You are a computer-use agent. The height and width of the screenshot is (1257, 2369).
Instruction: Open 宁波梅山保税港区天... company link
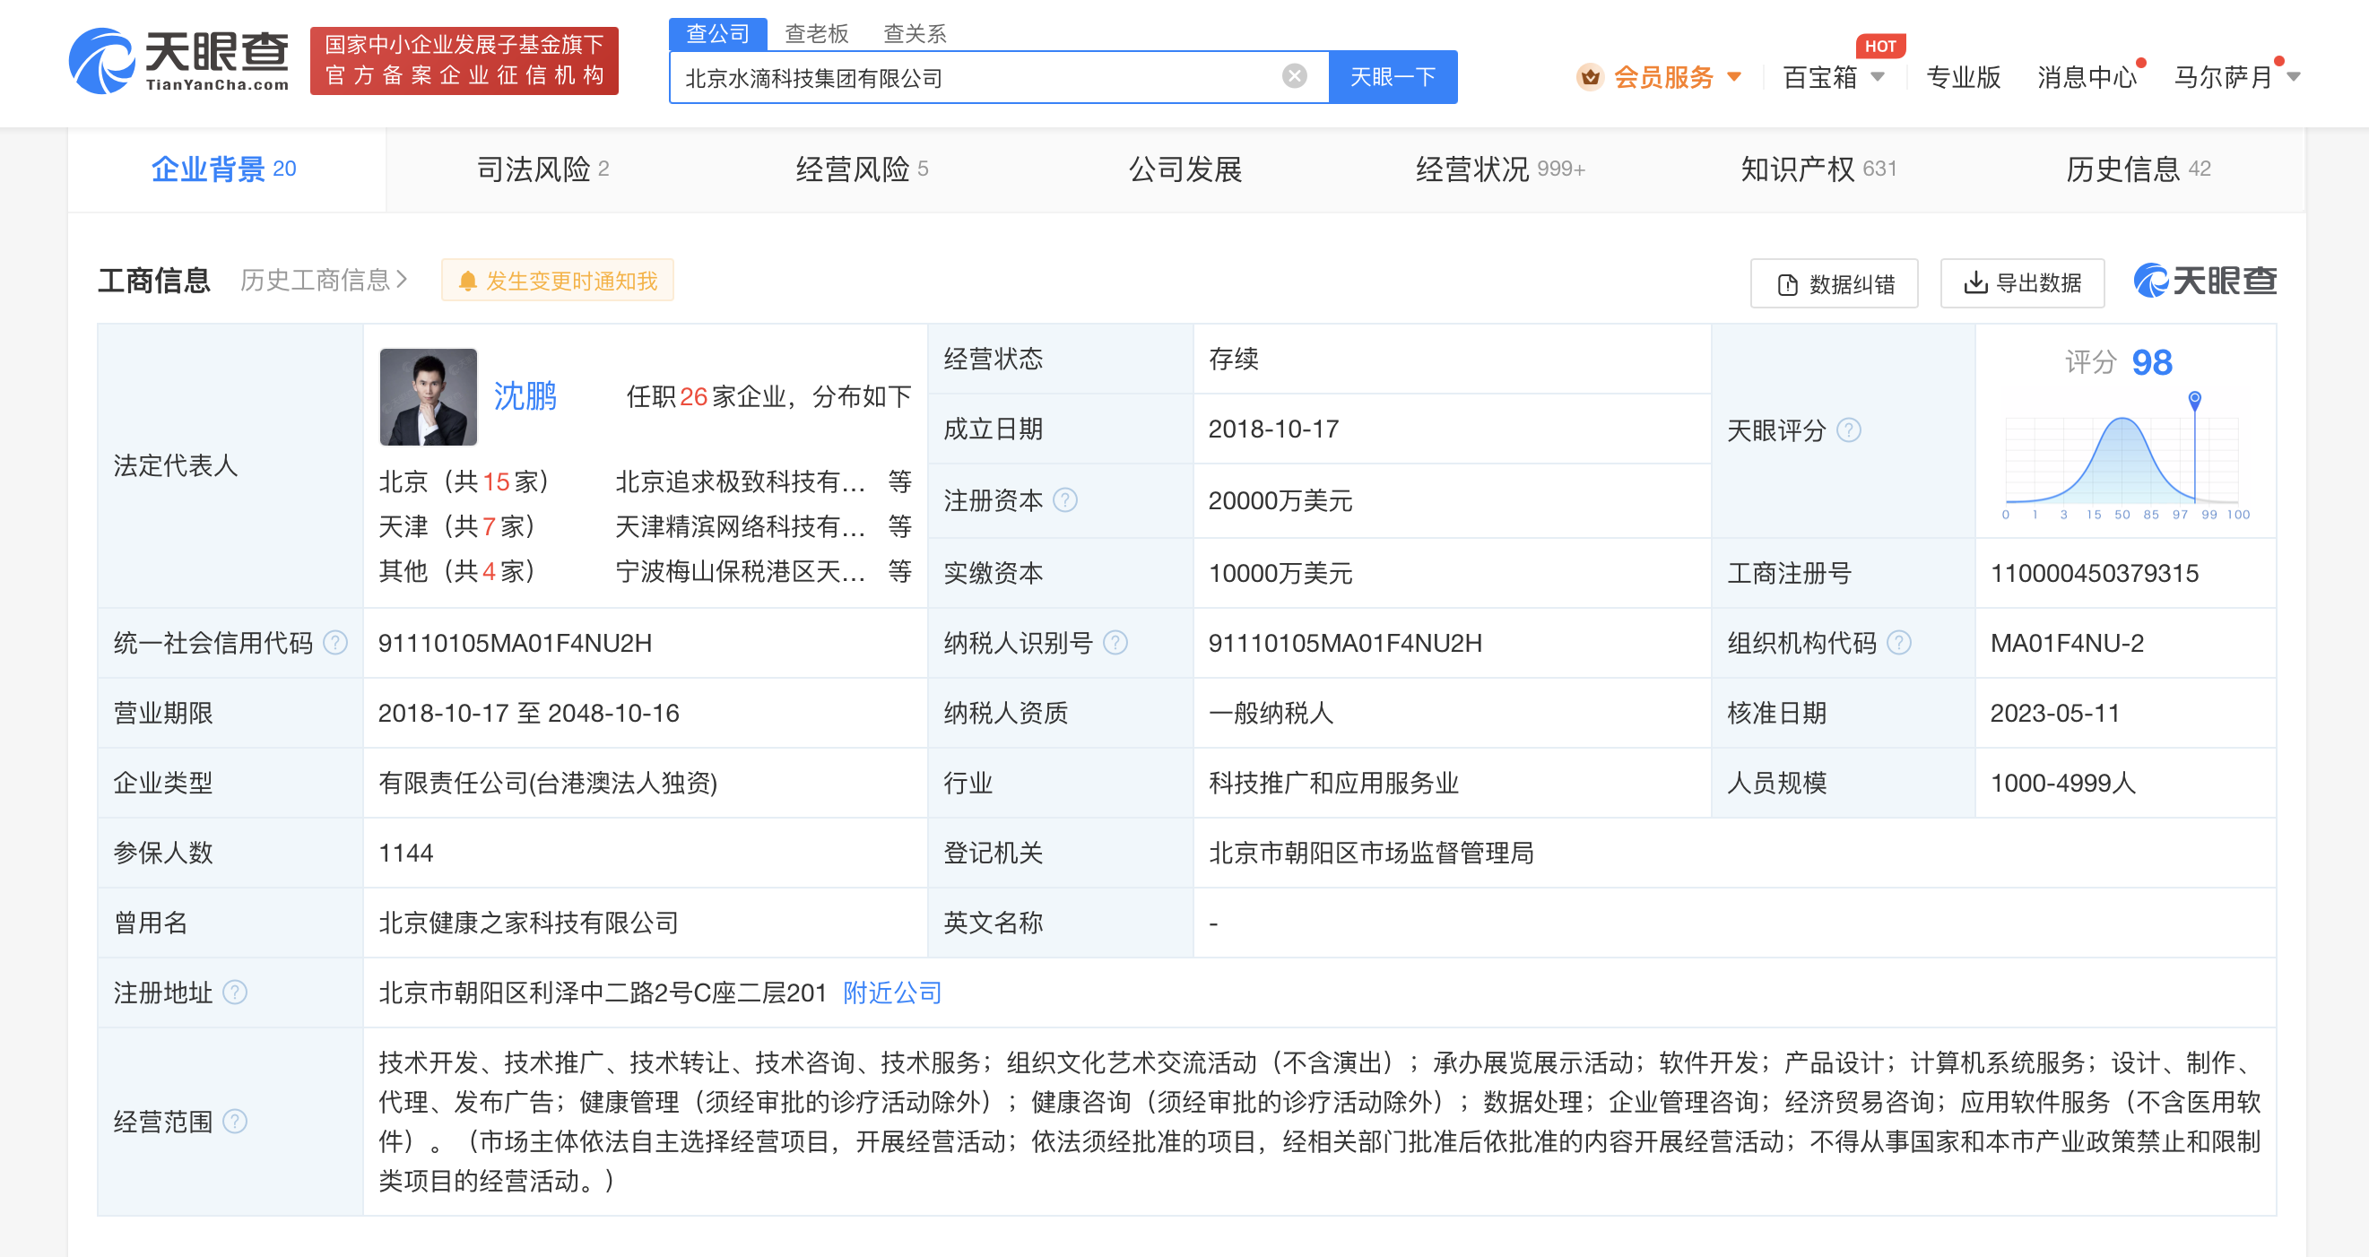click(x=741, y=571)
